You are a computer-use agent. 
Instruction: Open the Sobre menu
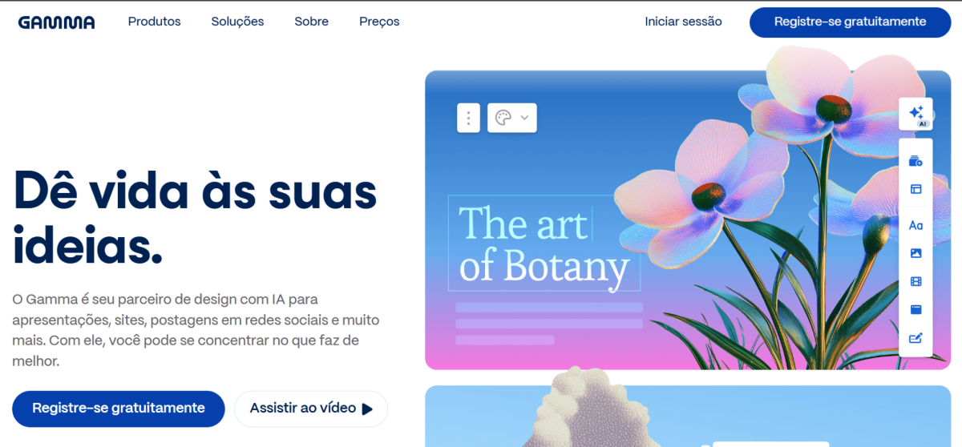point(311,22)
